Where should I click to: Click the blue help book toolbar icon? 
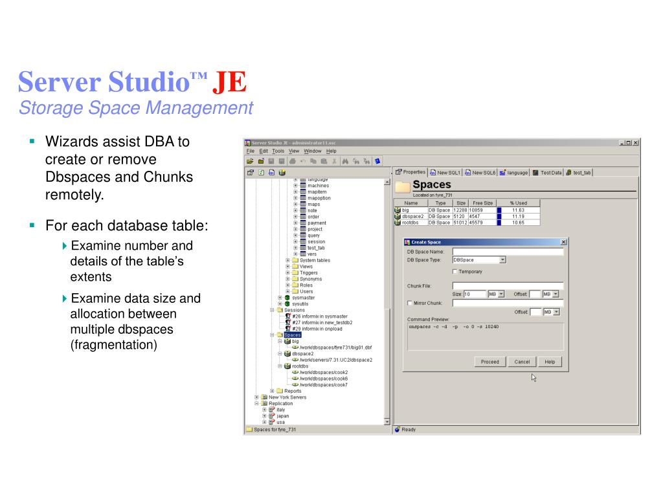[377, 161]
